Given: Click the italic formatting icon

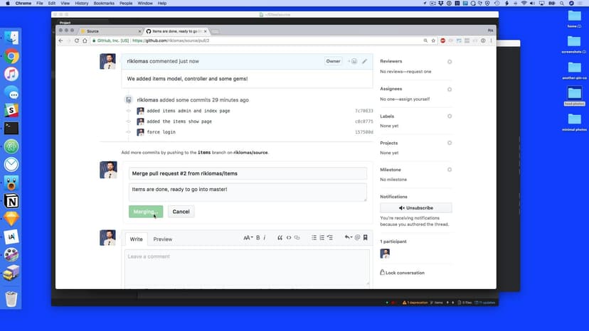Looking at the screenshot, I should click(265, 238).
